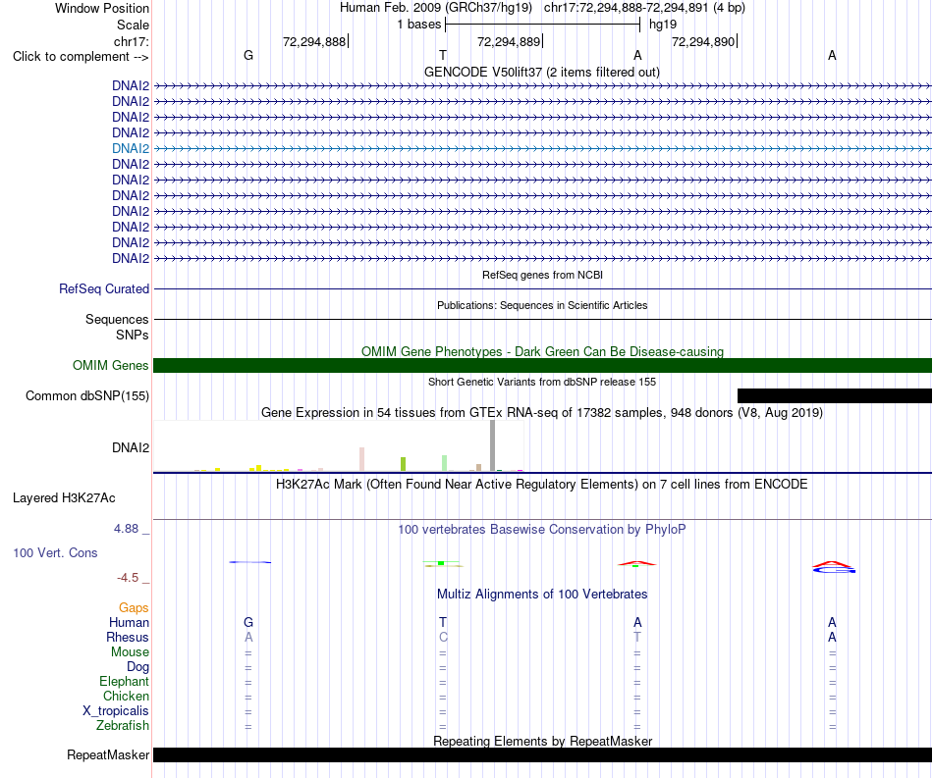
Task: Click the 'H3K27Ac Mark' ENCODE track title
Action: coord(542,484)
